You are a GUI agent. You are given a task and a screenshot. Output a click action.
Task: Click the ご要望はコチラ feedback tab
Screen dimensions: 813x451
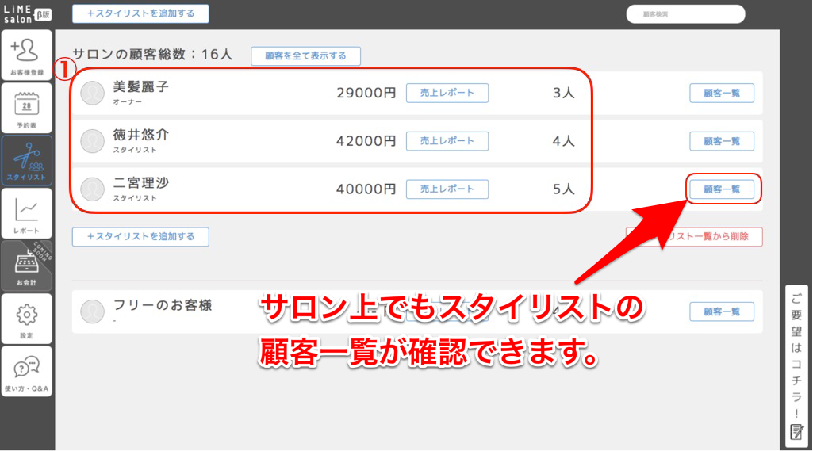point(796,364)
